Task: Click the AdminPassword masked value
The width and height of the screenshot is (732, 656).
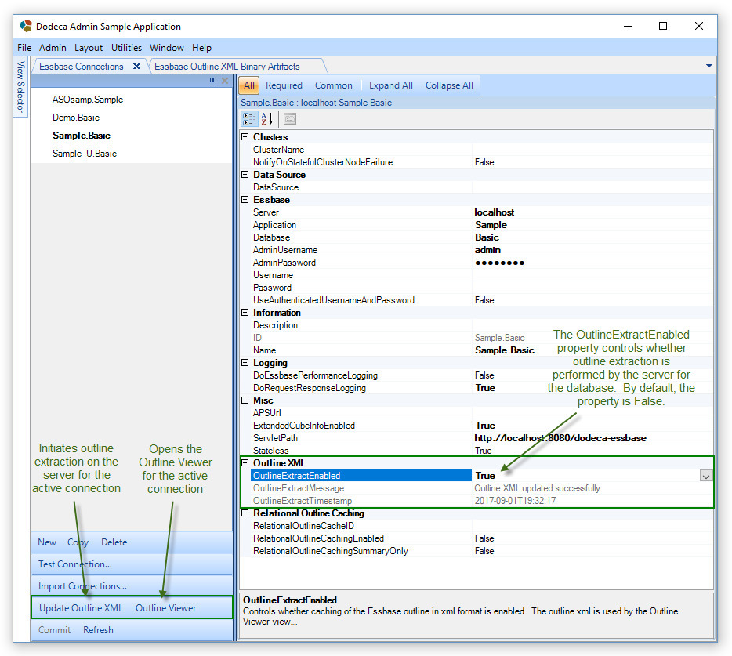Action: (499, 263)
